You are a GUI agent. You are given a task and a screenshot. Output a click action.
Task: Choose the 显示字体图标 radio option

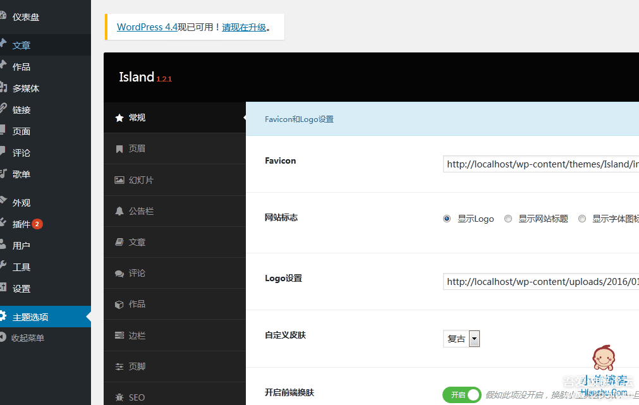[x=581, y=218]
